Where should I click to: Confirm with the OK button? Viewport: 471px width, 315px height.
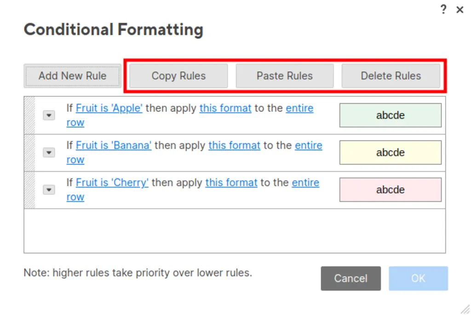point(418,278)
